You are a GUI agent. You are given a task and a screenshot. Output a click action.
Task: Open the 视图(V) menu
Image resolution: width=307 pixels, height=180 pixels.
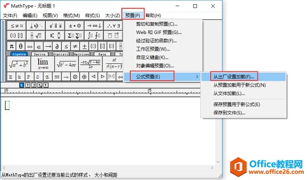pyautogui.click(x=51, y=16)
